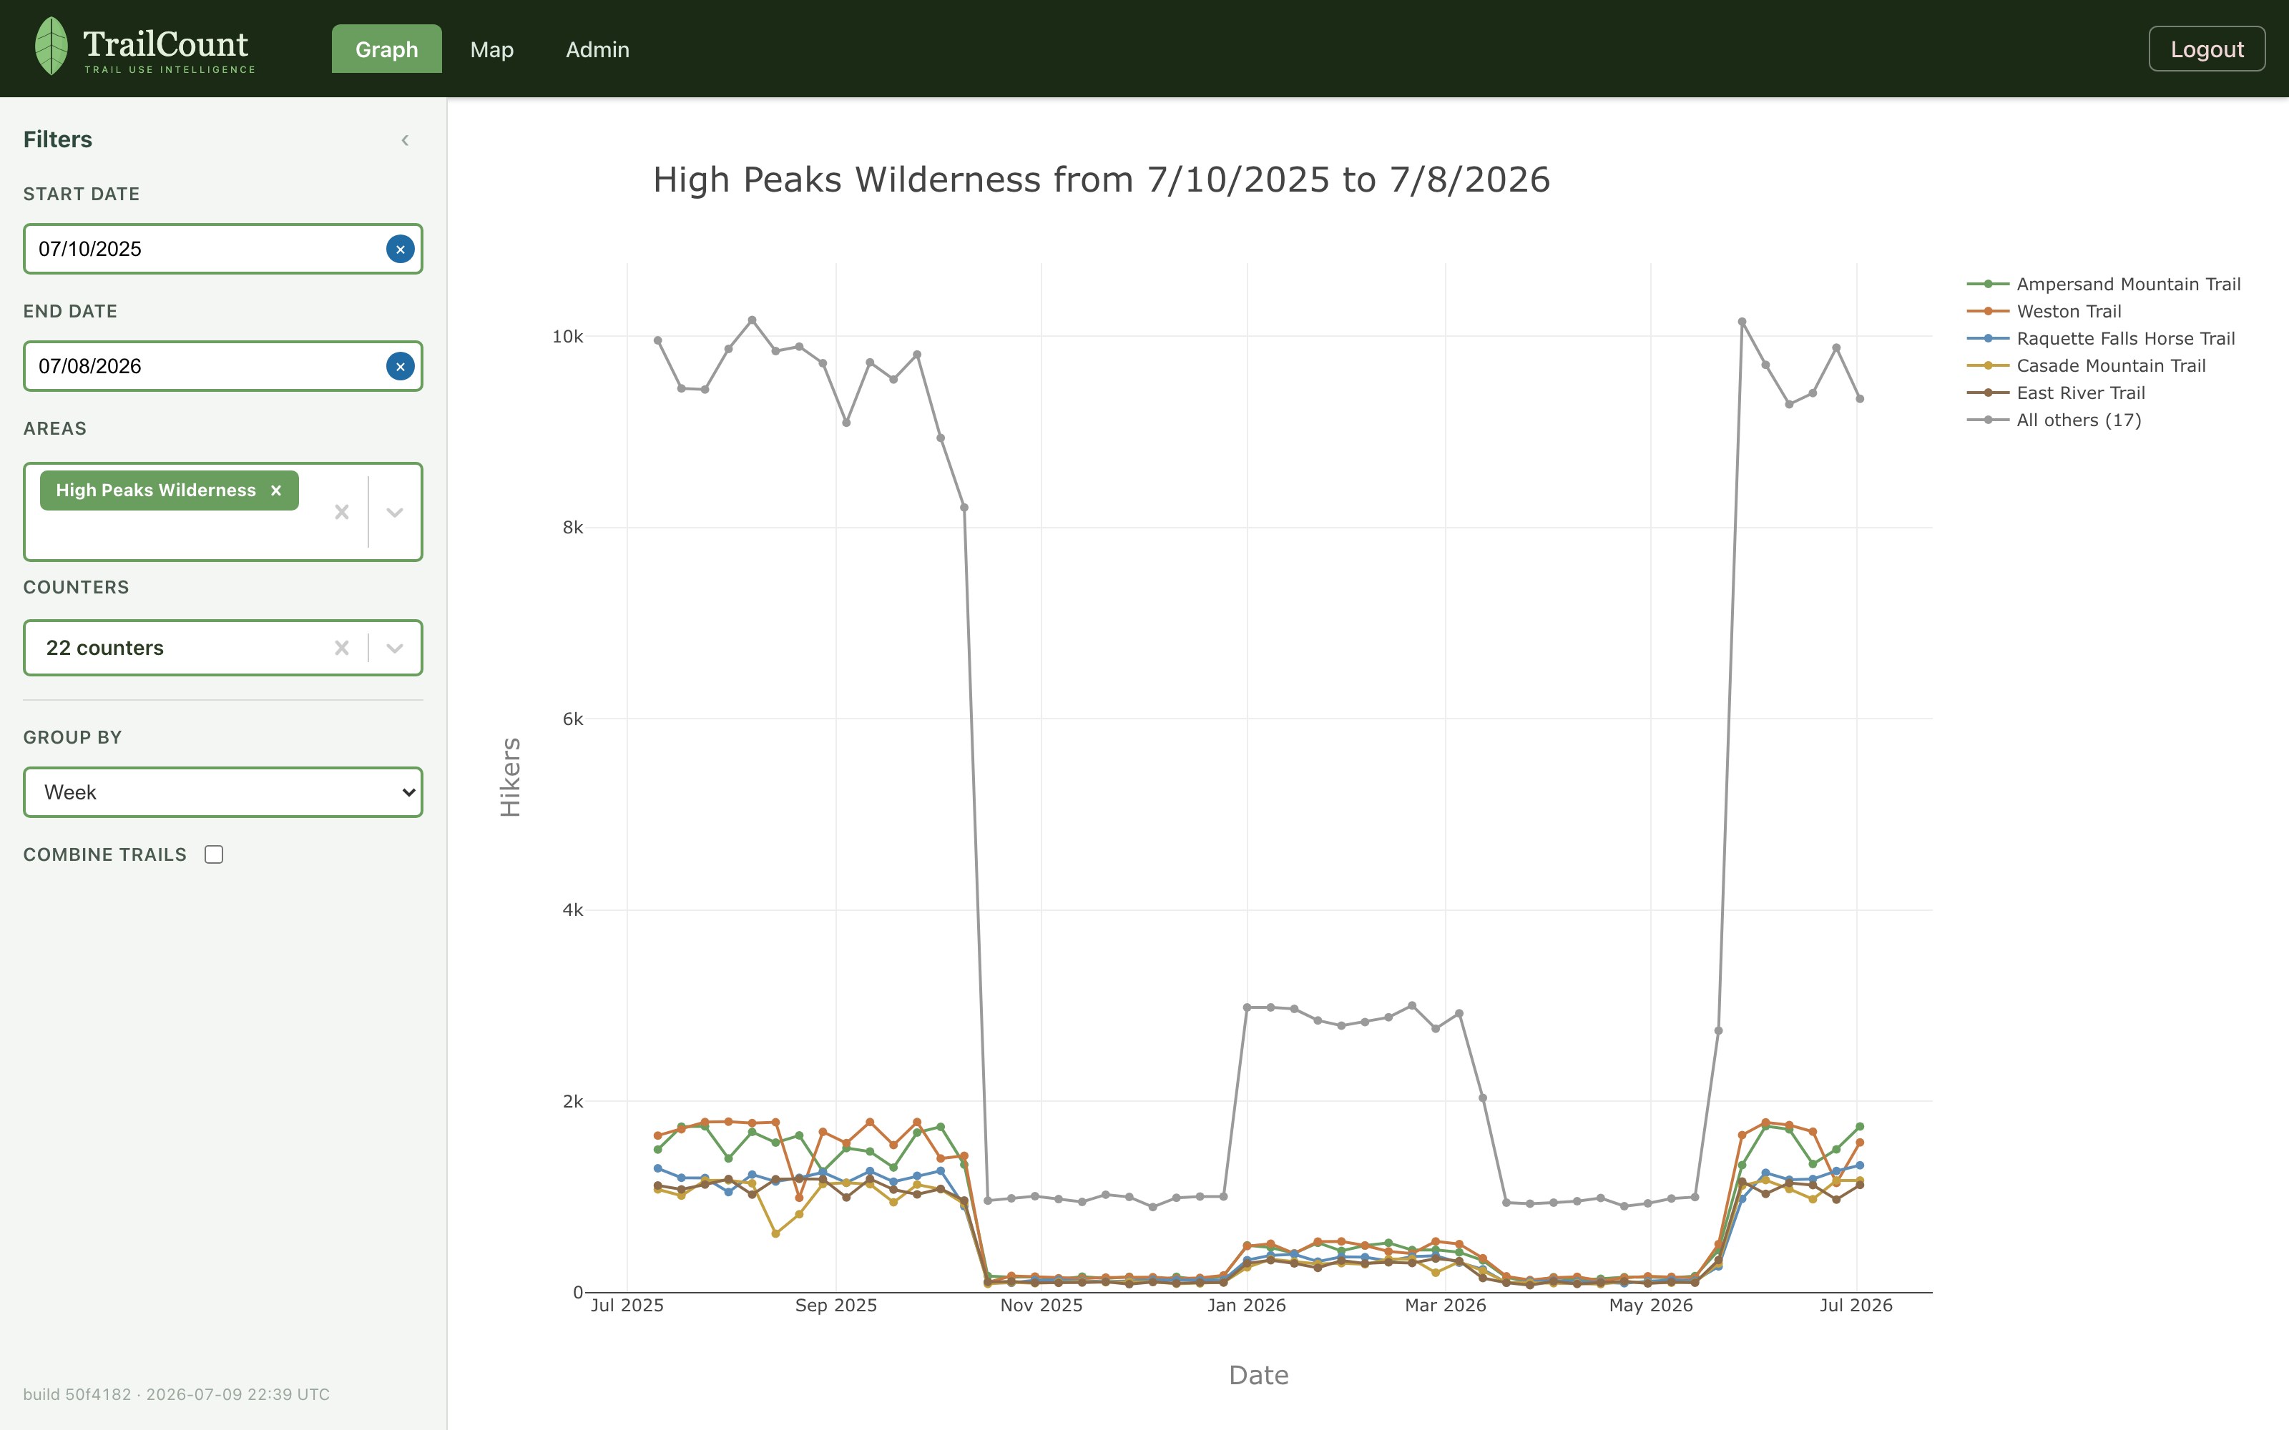This screenshot has height=1430, width=2289.
Task: Toggle Weston Trail legend entry
Action: pos(2044,311)
